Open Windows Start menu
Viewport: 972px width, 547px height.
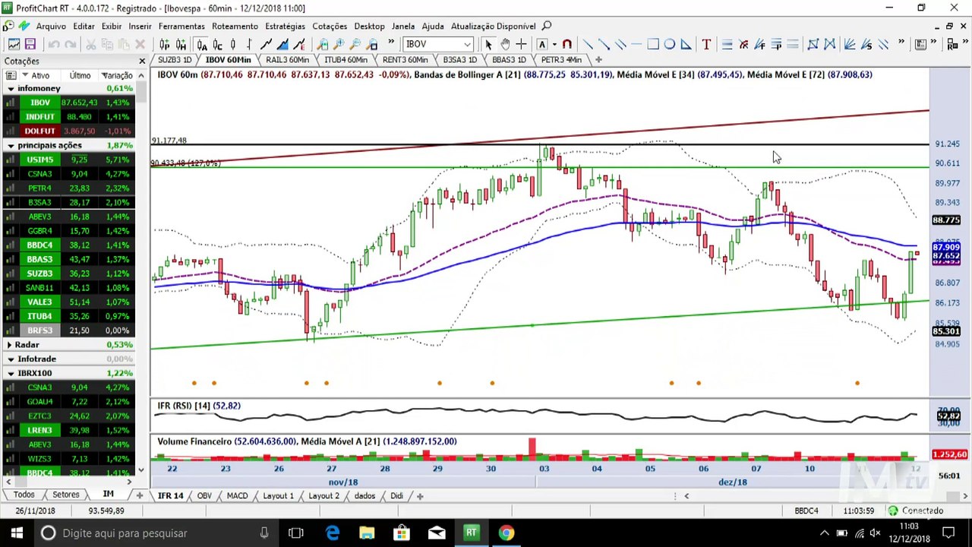pos(17,533)
